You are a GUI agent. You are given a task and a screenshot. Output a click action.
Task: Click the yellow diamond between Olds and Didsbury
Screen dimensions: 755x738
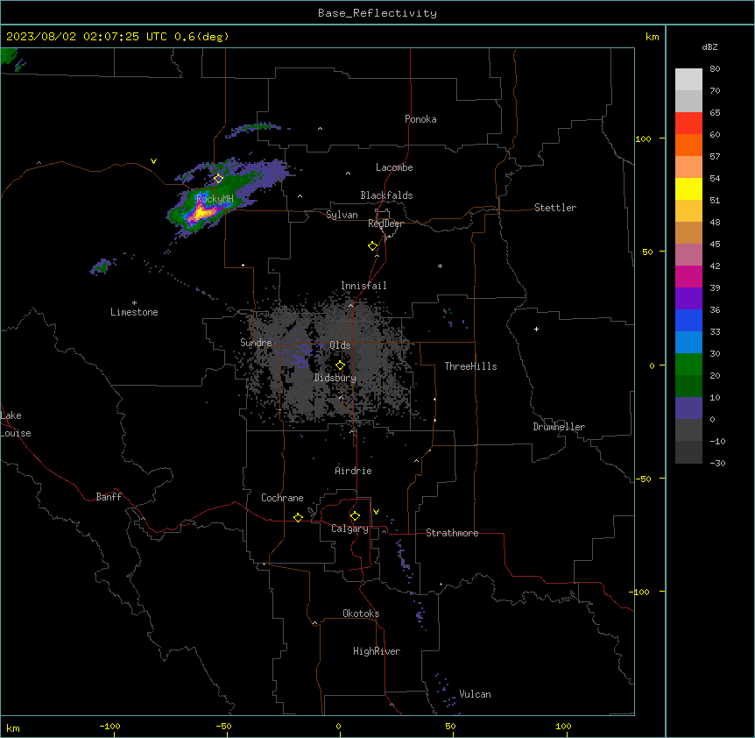point(340,365)
